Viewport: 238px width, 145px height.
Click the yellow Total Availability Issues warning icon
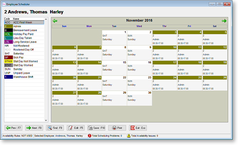(x=129, y=136)
